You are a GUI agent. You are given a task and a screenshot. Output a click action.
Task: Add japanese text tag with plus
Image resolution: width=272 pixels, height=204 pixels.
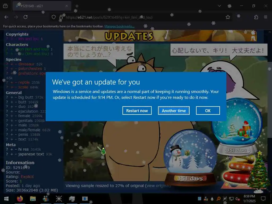pos(12,154)
